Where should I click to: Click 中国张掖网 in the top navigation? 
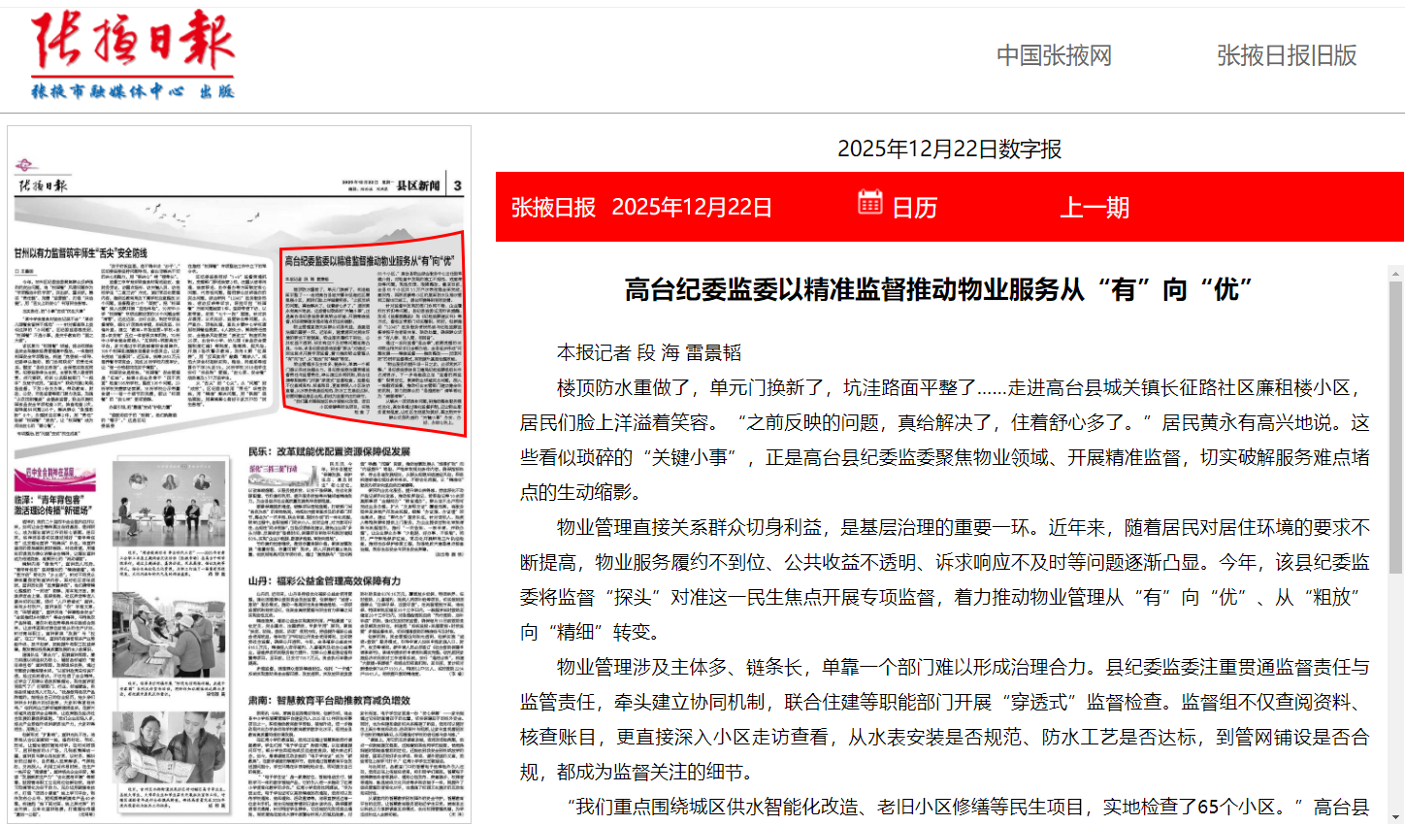pos(1054,55)
